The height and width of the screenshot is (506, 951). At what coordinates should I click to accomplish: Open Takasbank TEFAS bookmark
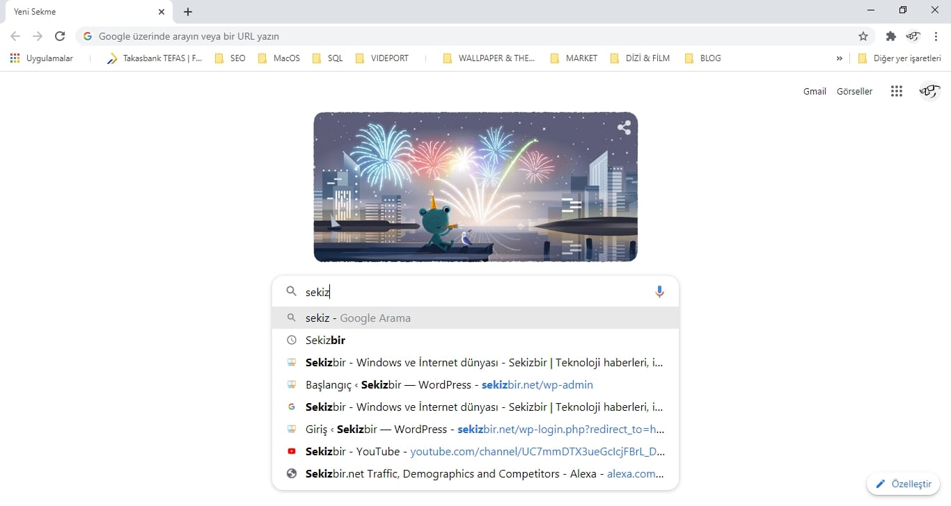pyautogui.click(x=155, y=58)
